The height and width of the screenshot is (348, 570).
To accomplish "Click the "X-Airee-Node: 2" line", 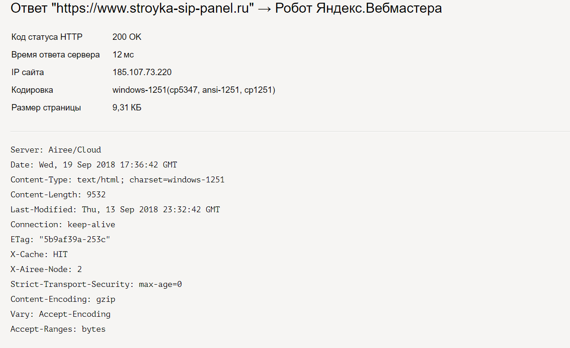I will pyautogui.click(x=46, y=269).
